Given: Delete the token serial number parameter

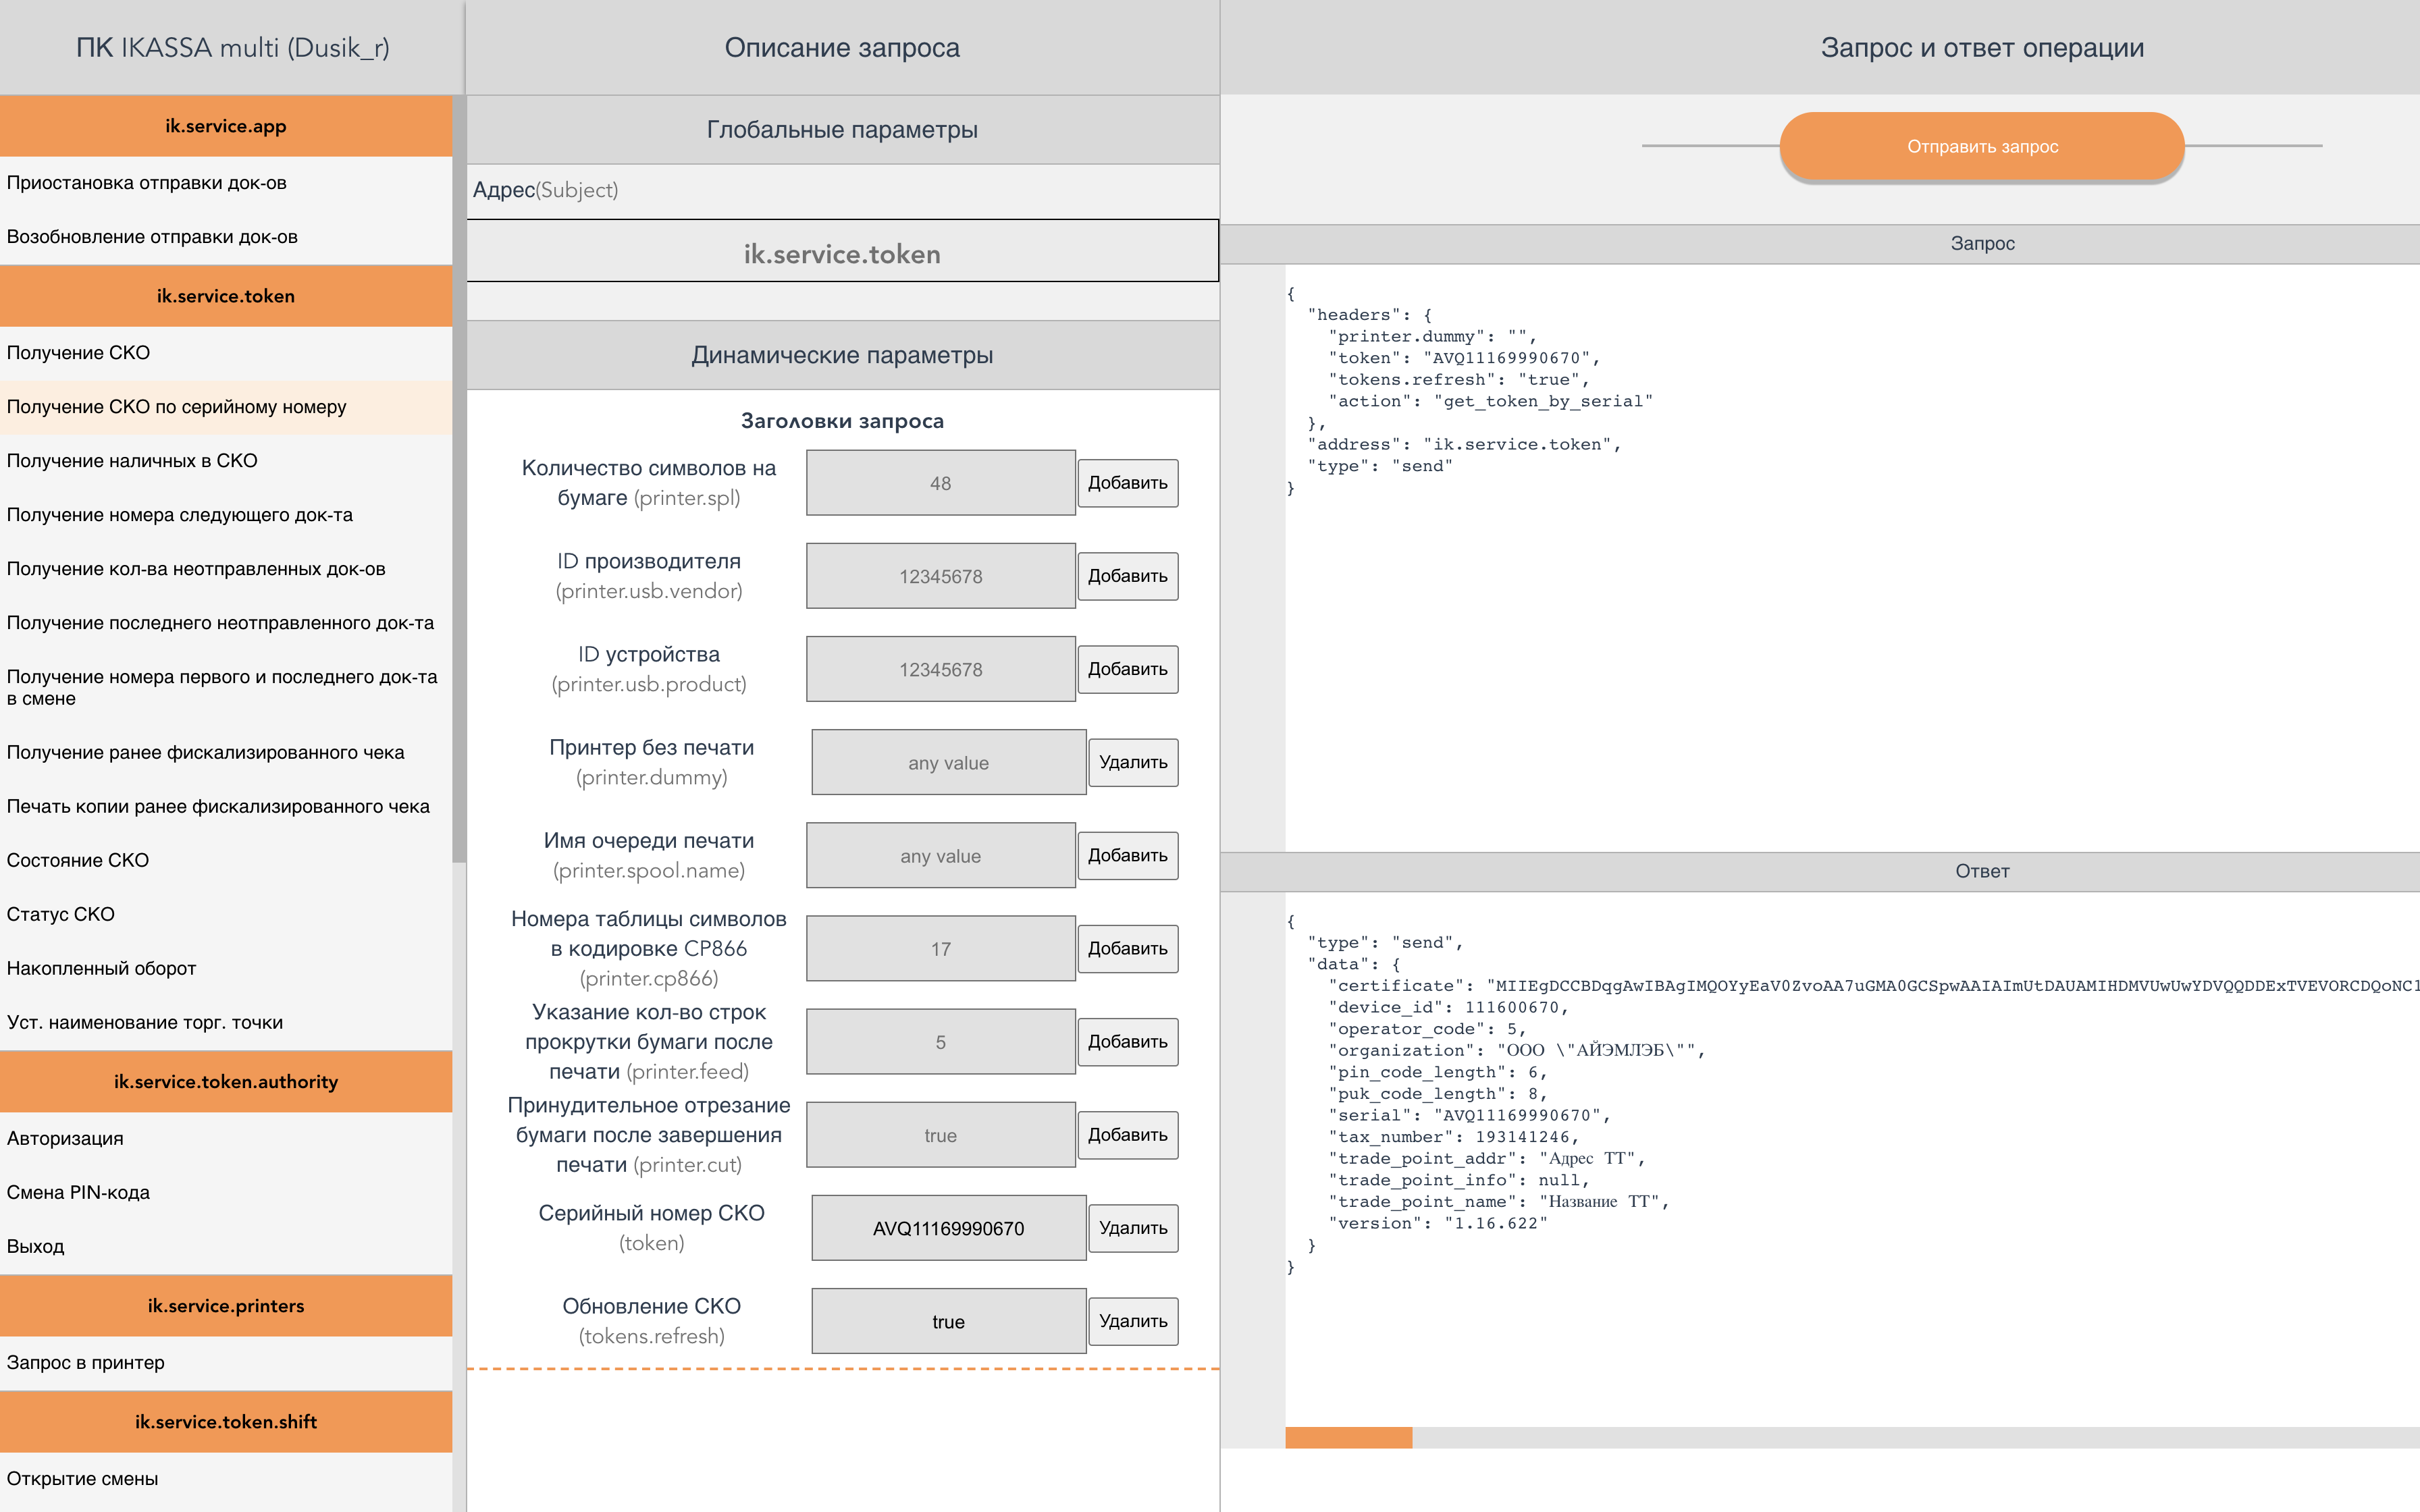Looking at the screenshot, I should (x=1132, y=1228).
